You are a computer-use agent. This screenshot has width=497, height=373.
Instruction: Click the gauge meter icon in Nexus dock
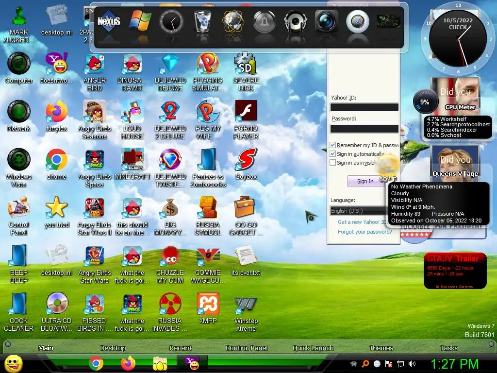[x=357, y=21]
